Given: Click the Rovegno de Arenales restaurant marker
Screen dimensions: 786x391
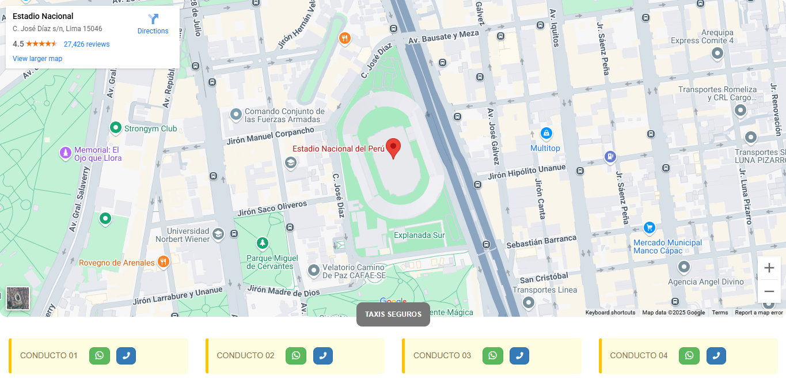Looking at the screenshot, I should click(x=163, y=262).
